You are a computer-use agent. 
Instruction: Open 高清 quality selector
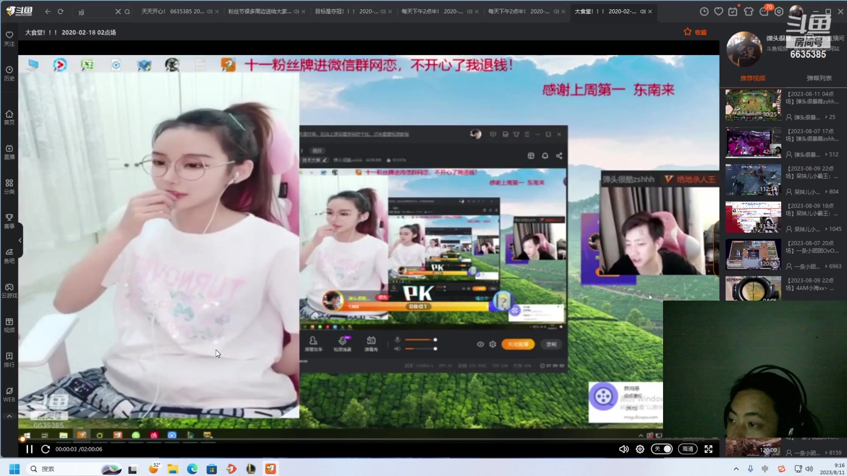pyautogui.click(x=688, y=449)
